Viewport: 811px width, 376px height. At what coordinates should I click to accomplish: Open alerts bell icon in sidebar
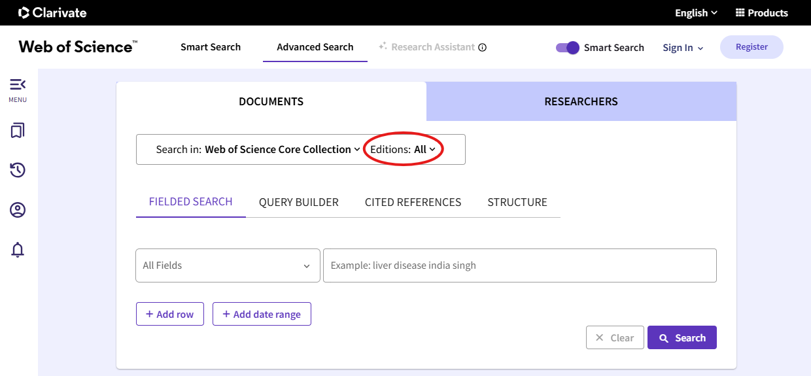coord(18,250)
